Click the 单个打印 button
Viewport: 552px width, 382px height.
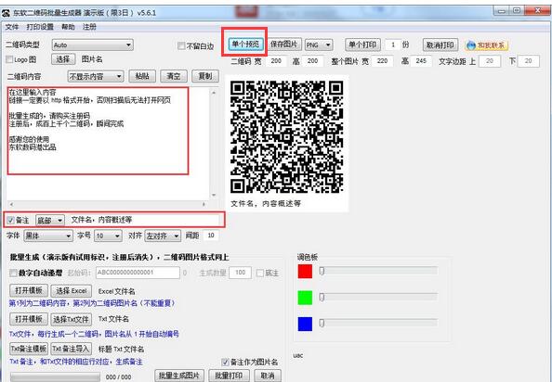pyautogui.click(x=362, y=45)
